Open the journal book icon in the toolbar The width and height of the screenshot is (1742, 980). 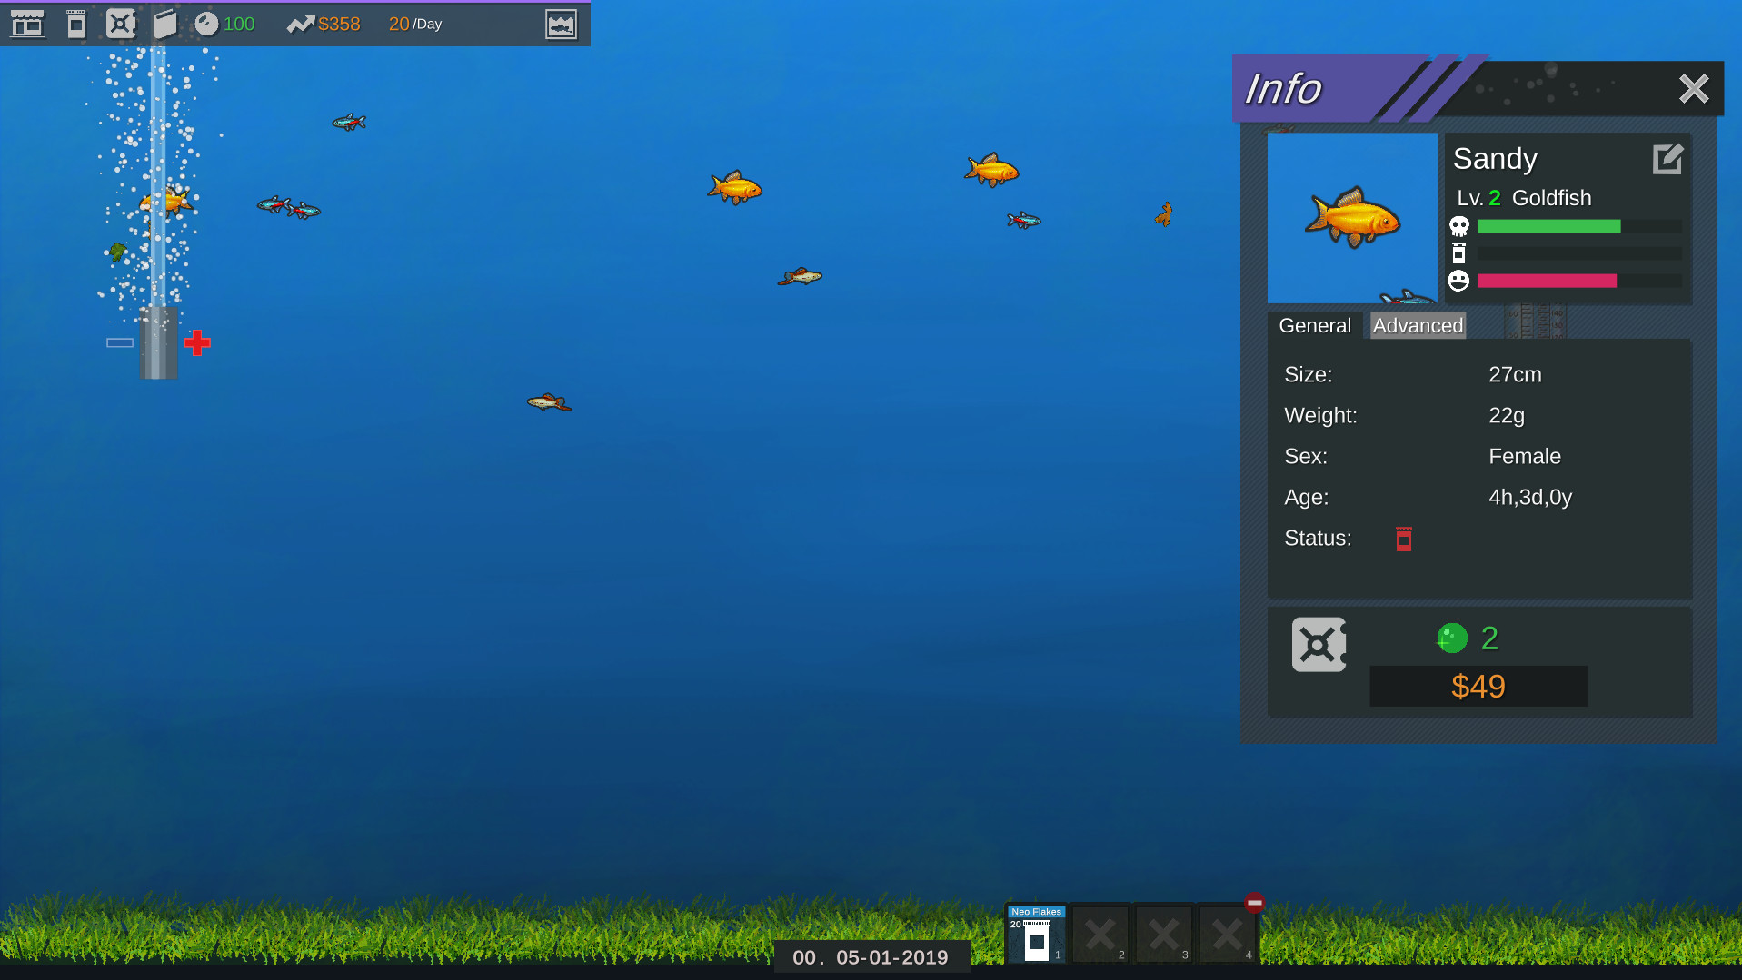pyautogui.click(x=165, y=24)
